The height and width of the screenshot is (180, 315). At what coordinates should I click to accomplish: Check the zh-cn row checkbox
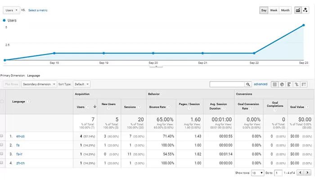[x=2, y=163]
